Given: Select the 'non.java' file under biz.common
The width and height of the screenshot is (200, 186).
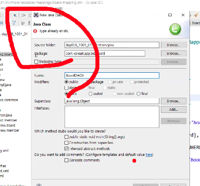Looking at the screenshot, I should point(6,115).
